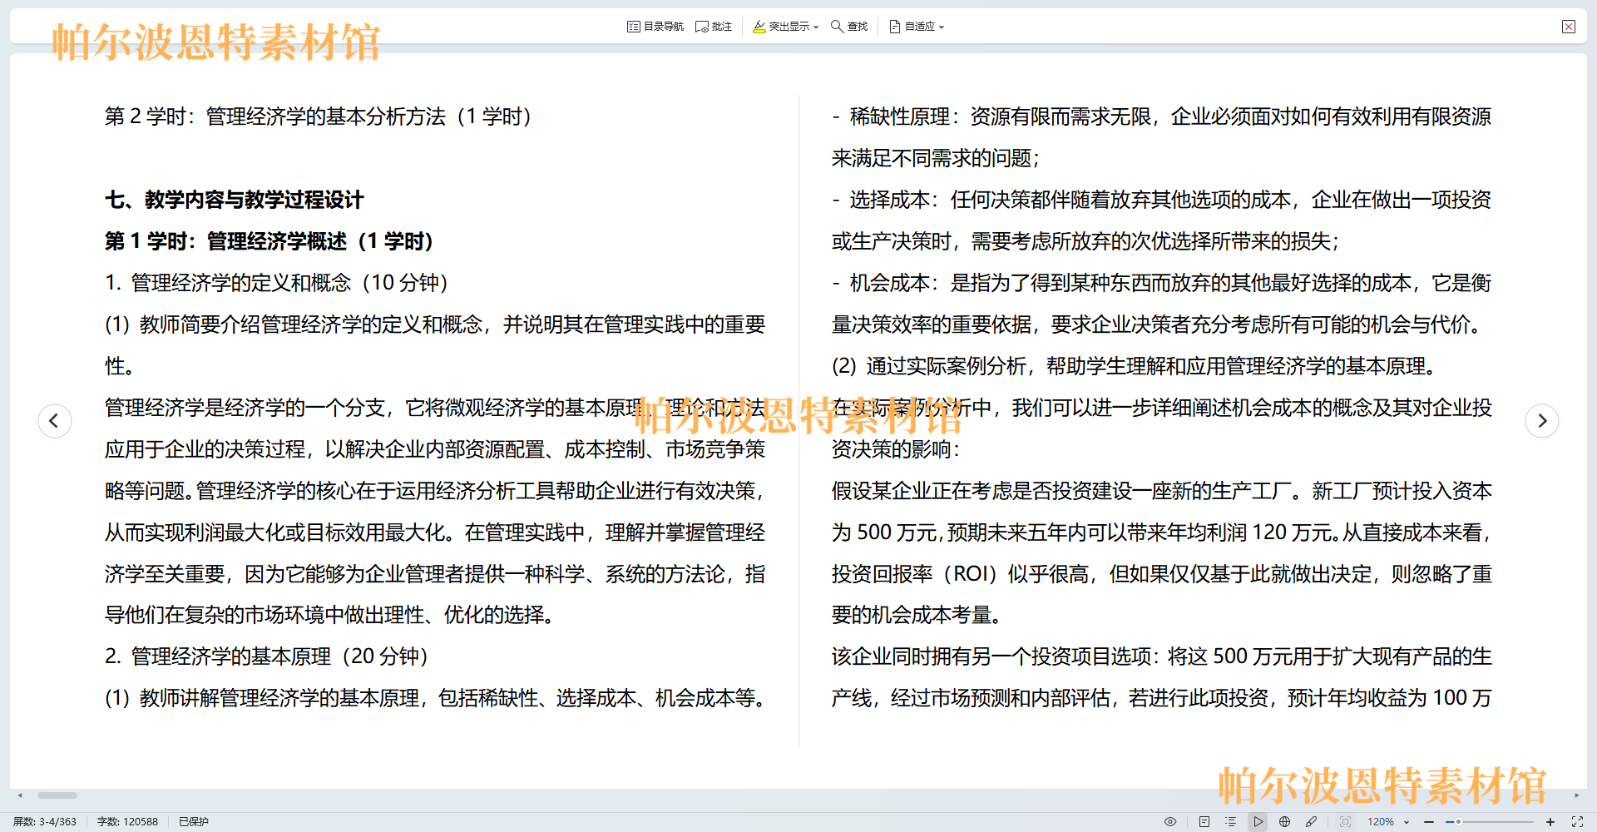Click the line 1. 管理经济学的定义和概念 (10 分钟)
The width and height of the screenshot is (1597, 832).
click(276, 283)
